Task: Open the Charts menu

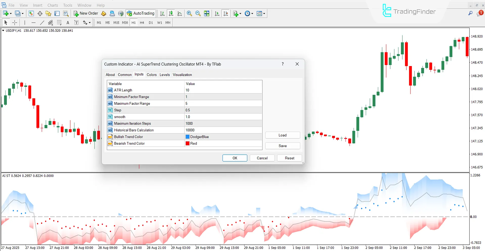Action: point(52,5)
